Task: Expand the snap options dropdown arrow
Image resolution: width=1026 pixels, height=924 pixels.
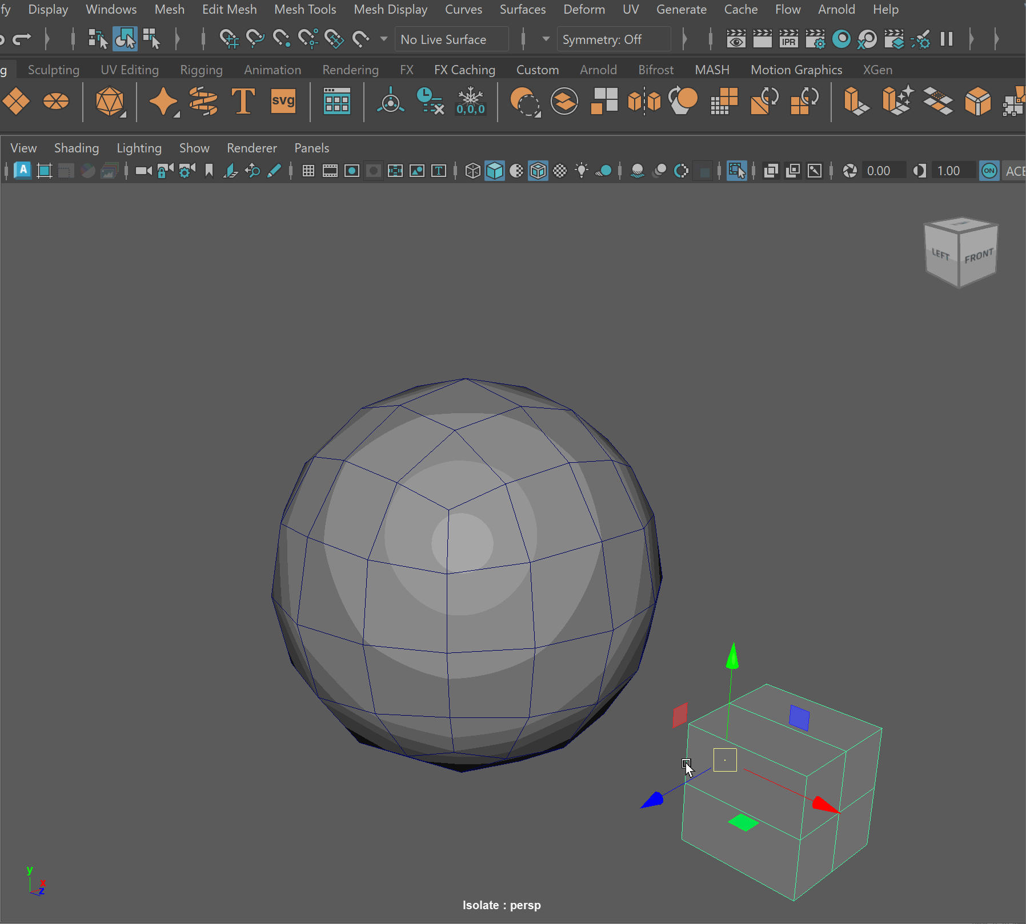Action: click(384, 39)
